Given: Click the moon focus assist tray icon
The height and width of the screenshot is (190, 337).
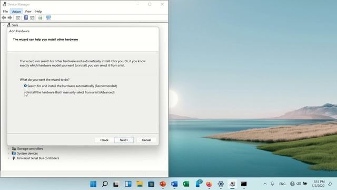Looking at the screenshot, I should tap(330, 184).
